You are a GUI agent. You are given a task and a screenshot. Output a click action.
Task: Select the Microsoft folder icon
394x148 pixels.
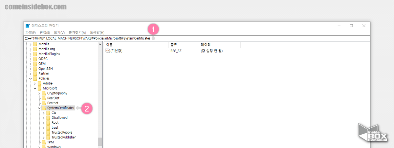[x=39, y=88]
